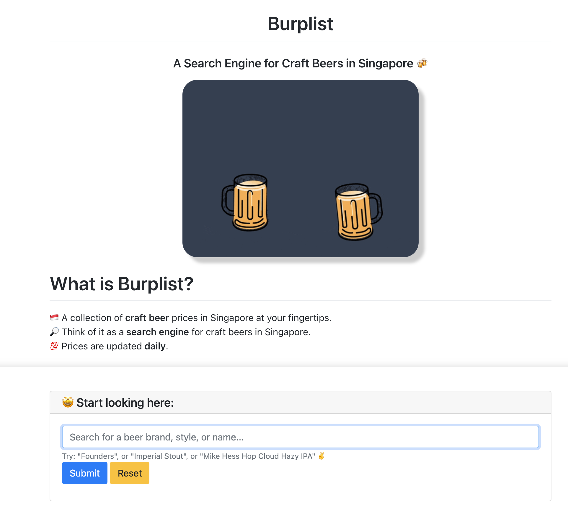Click the clinking beer mugs emoji in the subtitle

[x=422, y=63]
